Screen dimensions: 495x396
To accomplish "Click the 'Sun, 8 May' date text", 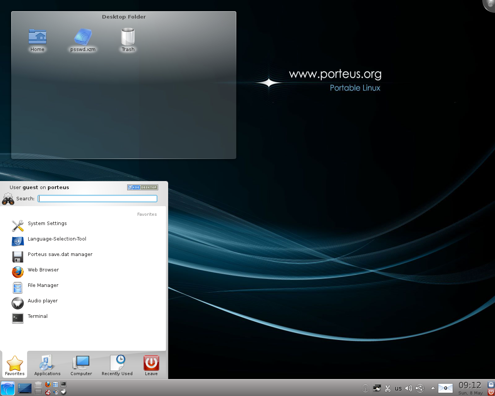I will point(470,393).
